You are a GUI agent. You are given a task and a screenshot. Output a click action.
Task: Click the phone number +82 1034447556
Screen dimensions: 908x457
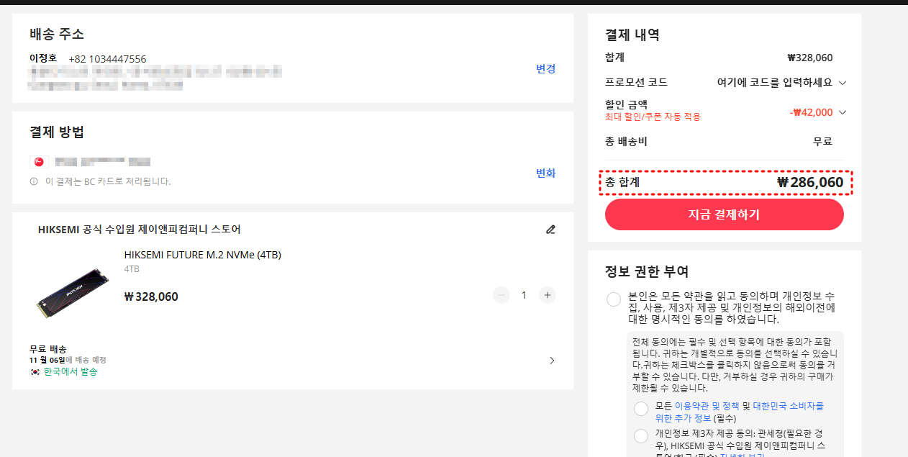(x=107, y=59)
